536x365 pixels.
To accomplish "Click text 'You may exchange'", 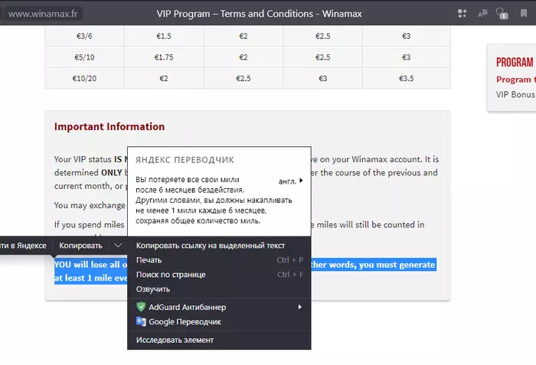I will click(90, 205).
